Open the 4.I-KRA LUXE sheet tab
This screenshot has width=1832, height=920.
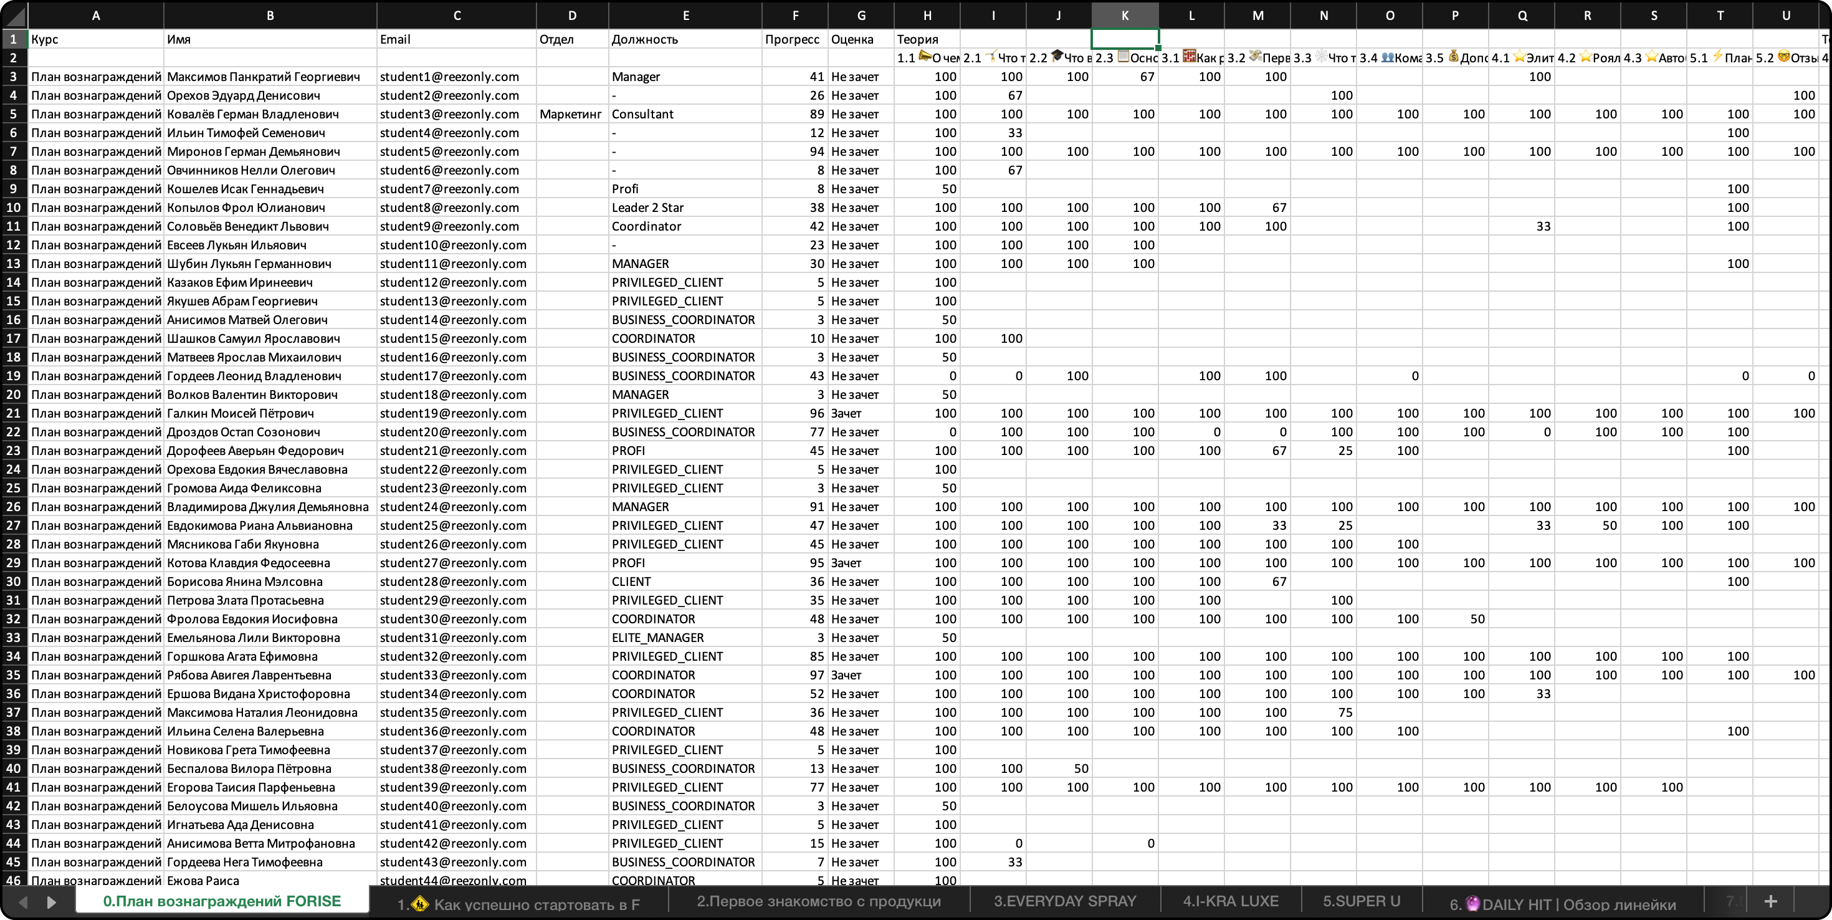click(x=1229, y=901)
